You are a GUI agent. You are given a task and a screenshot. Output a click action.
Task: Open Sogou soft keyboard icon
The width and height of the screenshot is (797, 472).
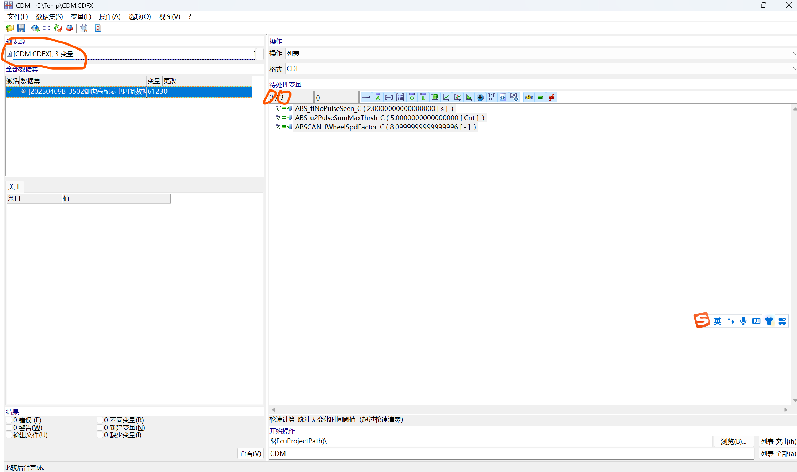756,321
